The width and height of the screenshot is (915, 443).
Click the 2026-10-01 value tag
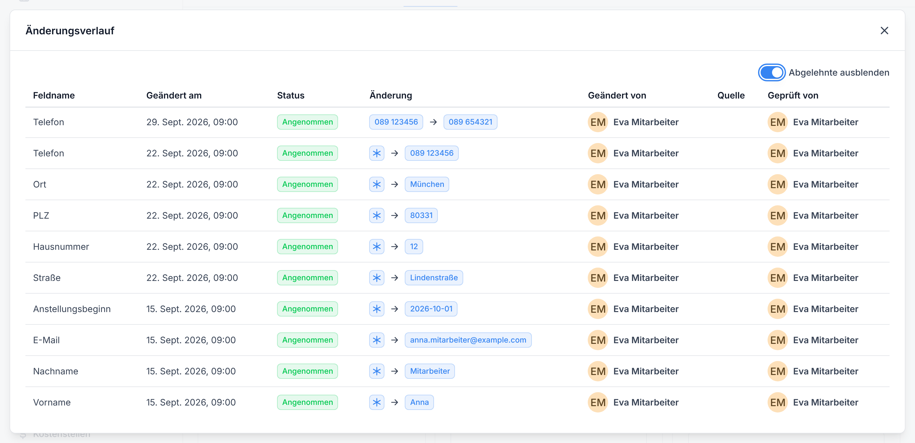click(431, 309)
